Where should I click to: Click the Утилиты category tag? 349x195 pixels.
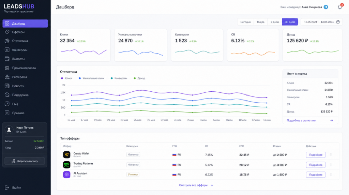pyautogui.click(x=133, y=175)
